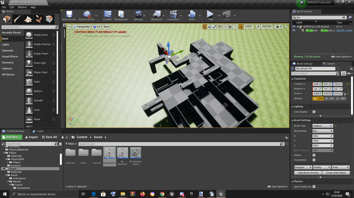The width and height of the screenshot is (354, 198).
Task: Open the Edit menu
Action: pos(12,7)
